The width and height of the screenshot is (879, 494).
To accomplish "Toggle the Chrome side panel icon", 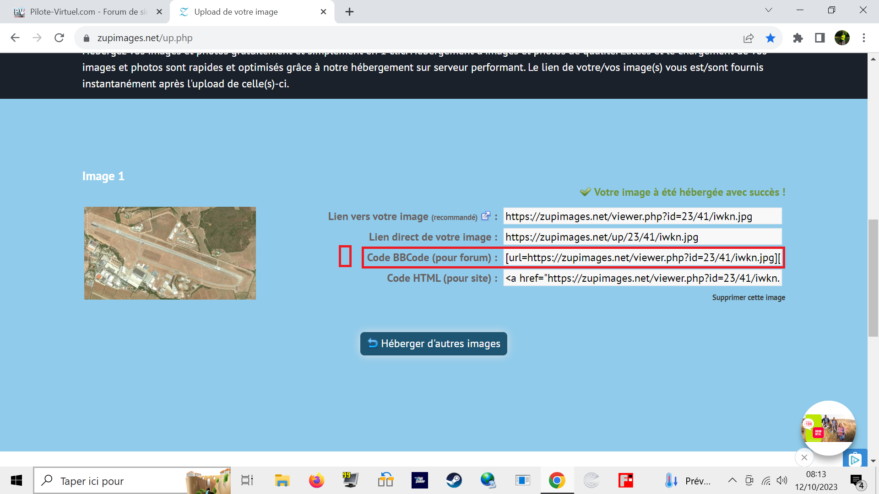I will pos(819,38).
